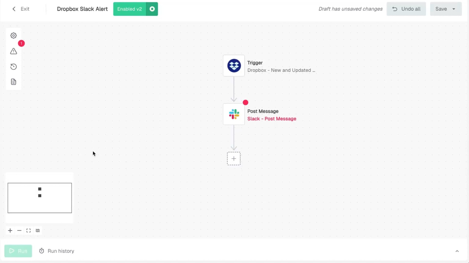Select the Dropbox trigger node icon
469x263 pixels.
click(x=234, y=66)
